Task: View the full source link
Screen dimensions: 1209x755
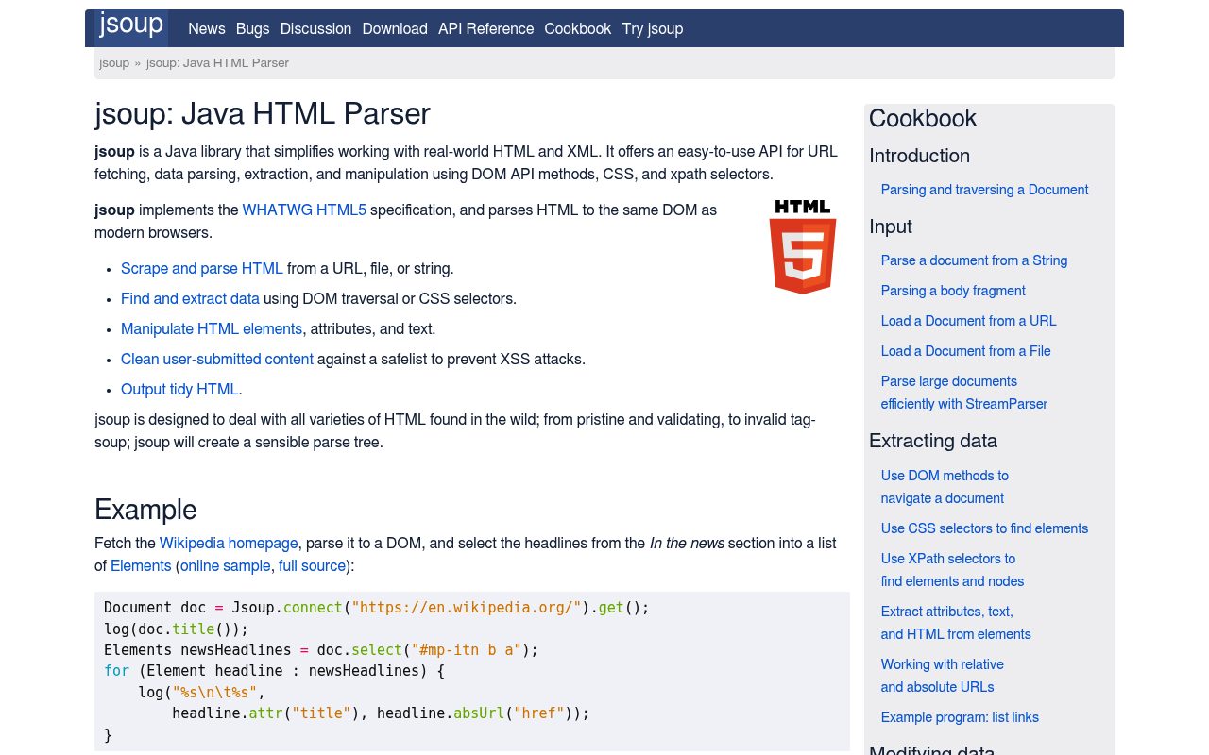Action: point(312,566)
